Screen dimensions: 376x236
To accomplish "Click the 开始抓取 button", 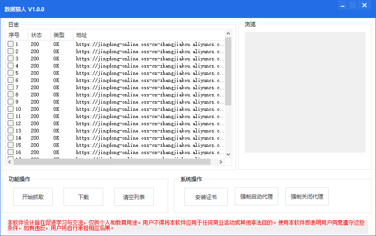I will click(33, 197).
